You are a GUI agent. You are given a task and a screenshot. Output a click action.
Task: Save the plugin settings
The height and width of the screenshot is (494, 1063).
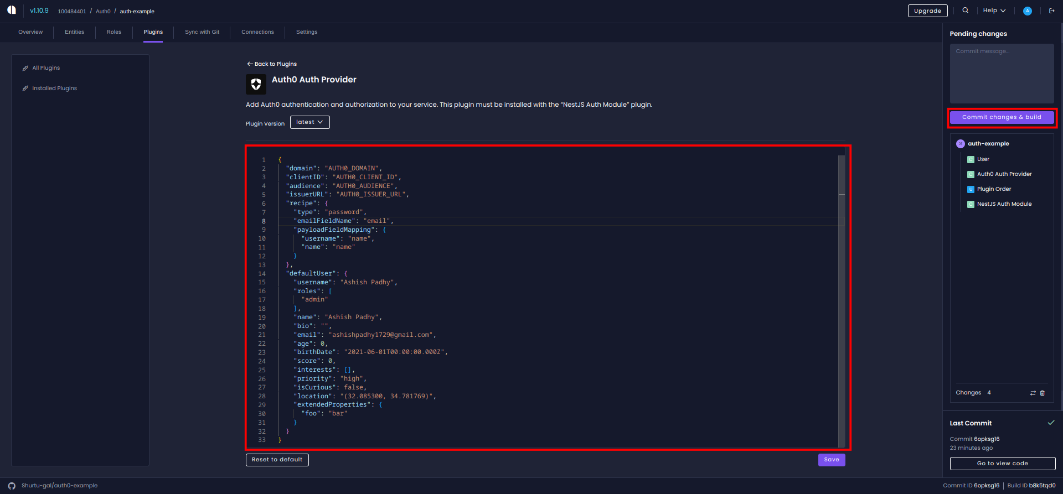(832, 460)
